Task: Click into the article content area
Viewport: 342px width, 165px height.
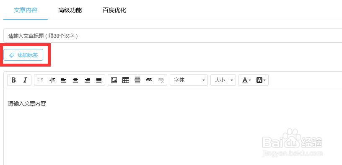Action: coord(173,127)
